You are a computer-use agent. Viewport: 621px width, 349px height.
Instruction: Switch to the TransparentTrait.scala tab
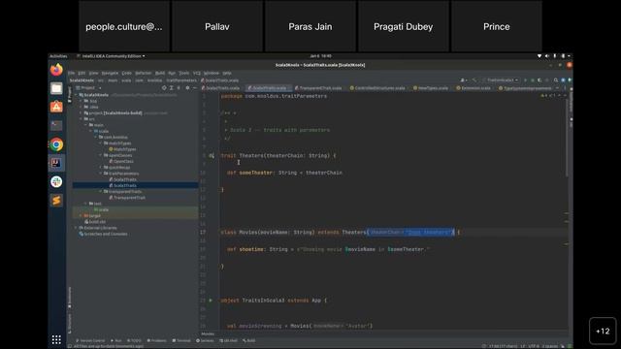pyautogui.click(x=318, y=88)
